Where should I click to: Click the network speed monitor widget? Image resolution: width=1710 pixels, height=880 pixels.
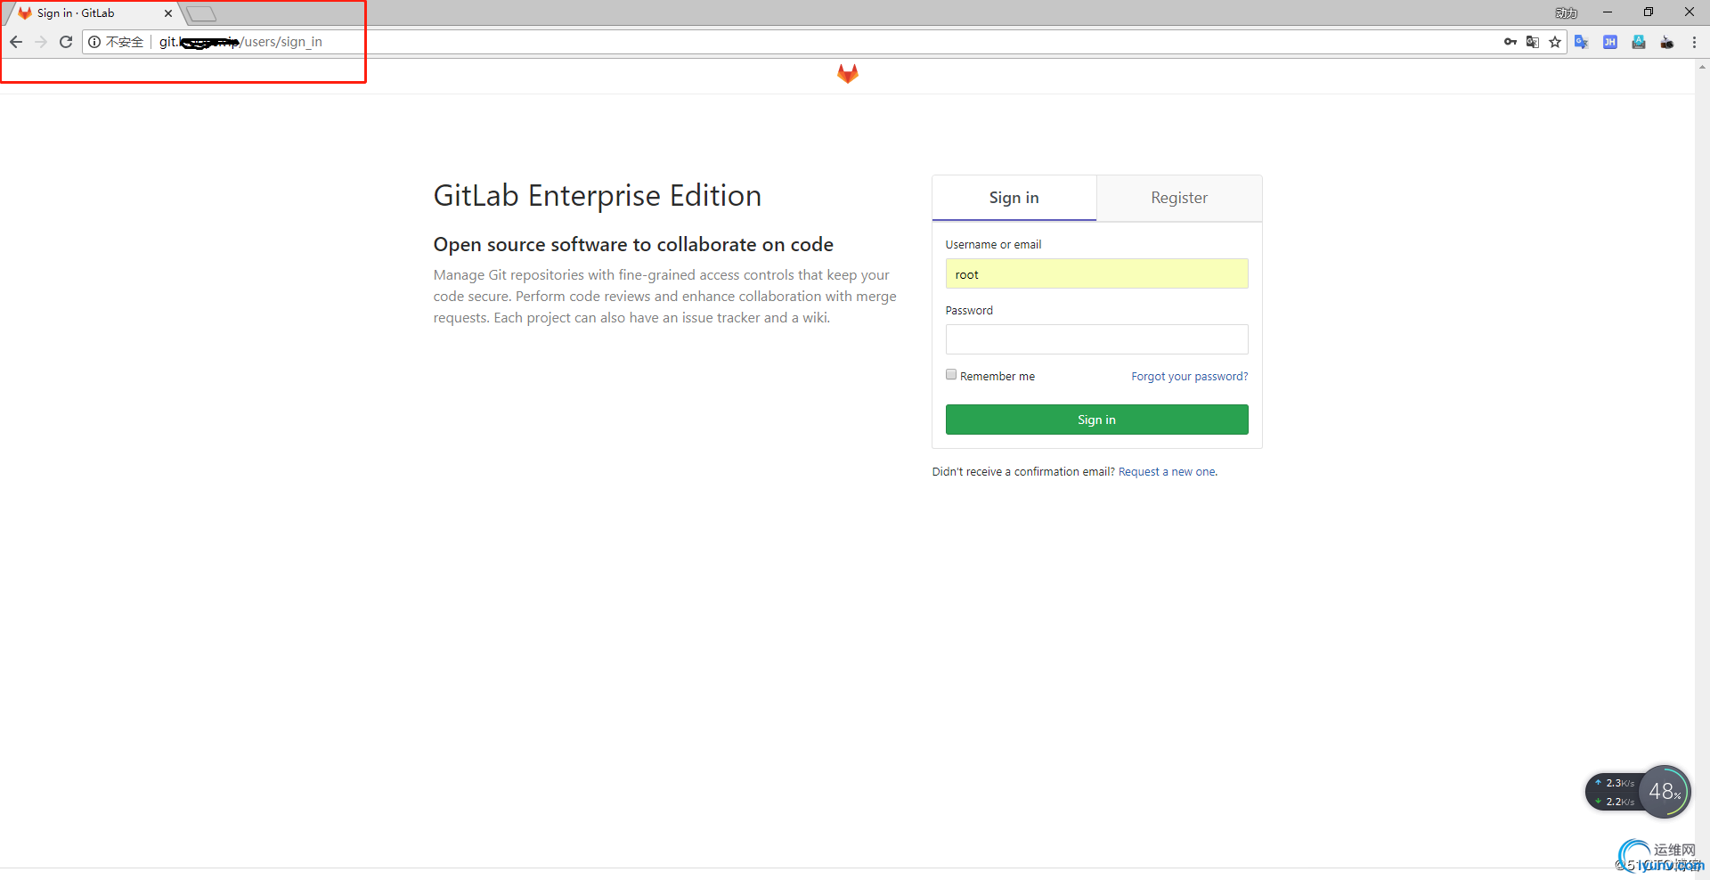[1615, 792]
